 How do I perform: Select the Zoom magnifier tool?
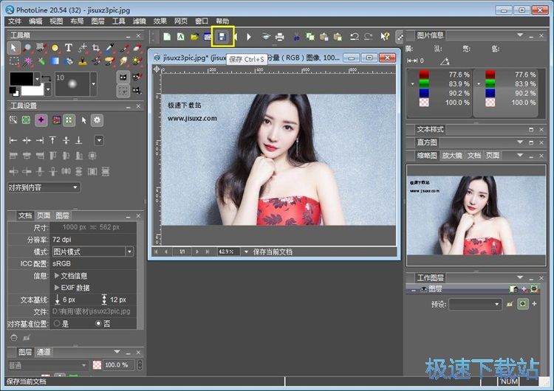coord(28,48)
